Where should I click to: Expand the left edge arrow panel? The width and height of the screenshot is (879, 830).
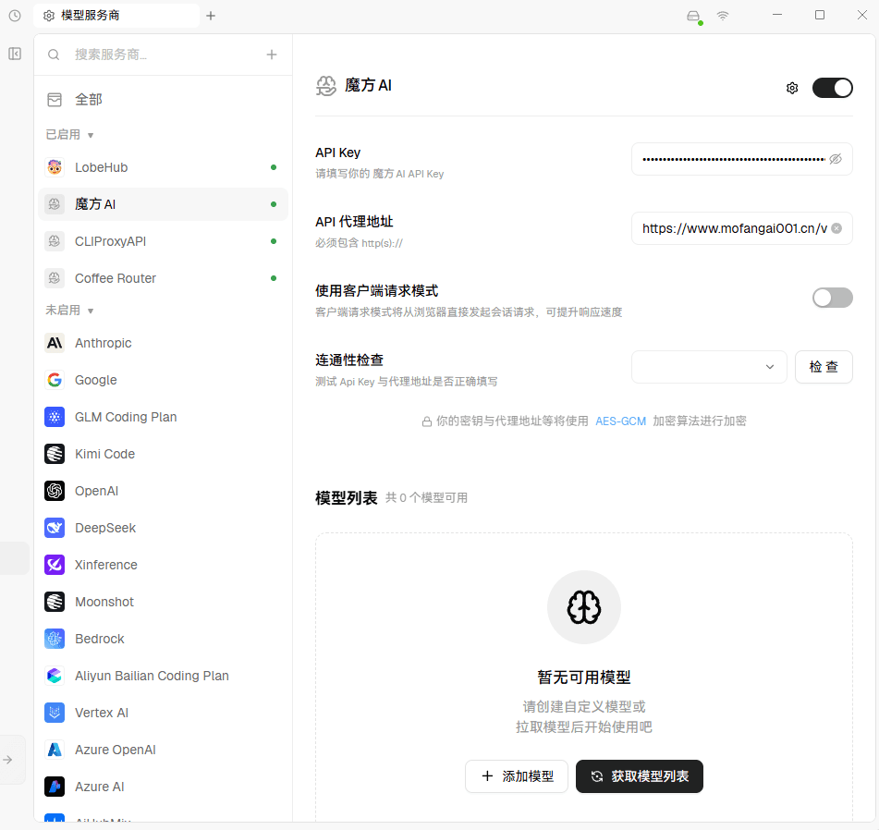tap(7, 760)
